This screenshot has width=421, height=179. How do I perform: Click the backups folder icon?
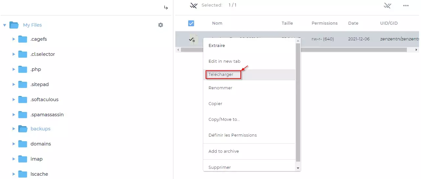click(23, 129)
